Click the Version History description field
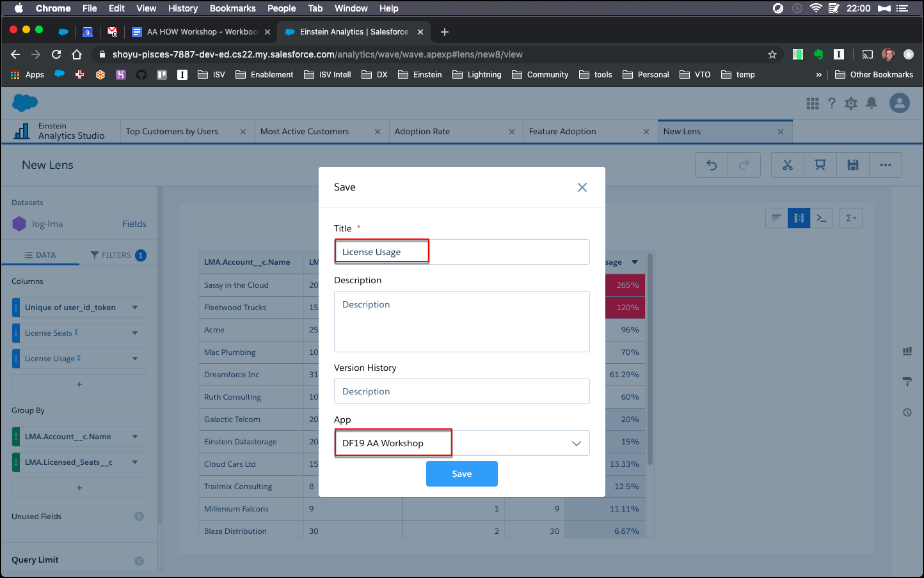This screenshot has height=578, width=924. [462, 391]
